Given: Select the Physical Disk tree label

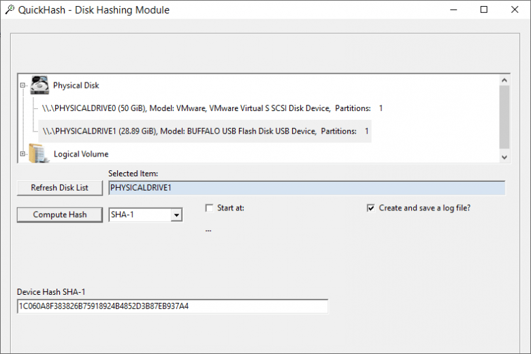Looking at the screenshot, I should point(76,85).
